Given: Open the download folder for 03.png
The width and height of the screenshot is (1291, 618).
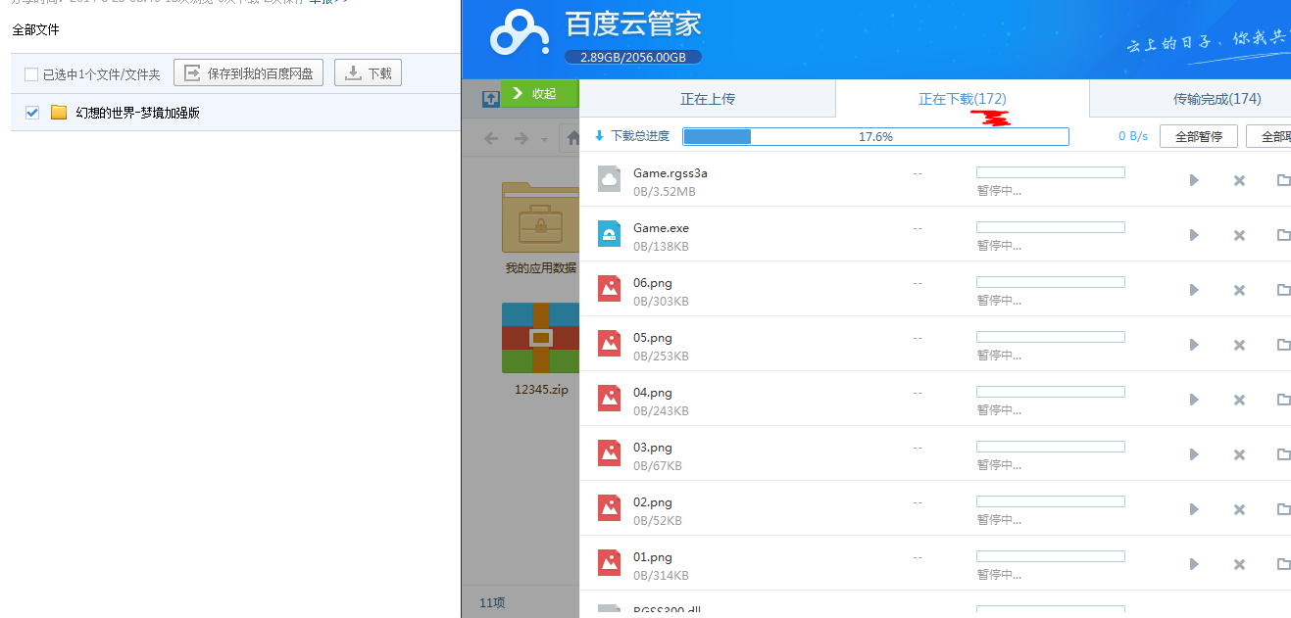Looking at the screenshot, I should tap(1283, 454).
